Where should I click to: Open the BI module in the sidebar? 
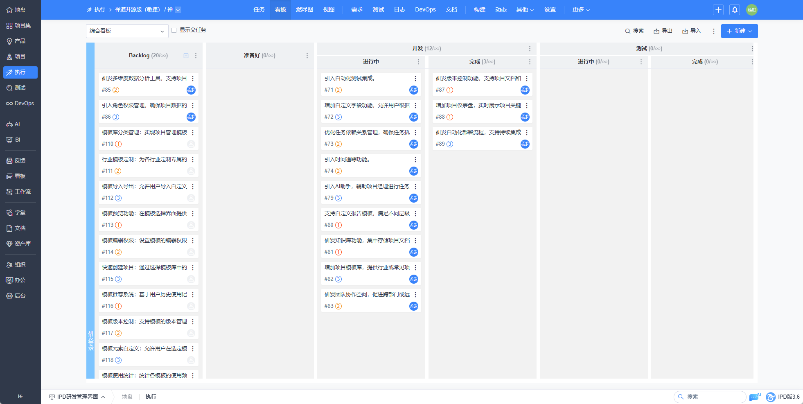[x=17, y=140]
